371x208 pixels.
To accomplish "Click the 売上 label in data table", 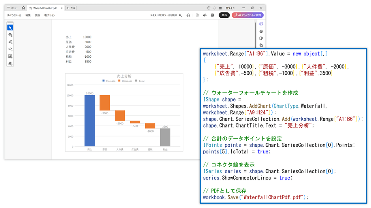I will tap(69, 37).
